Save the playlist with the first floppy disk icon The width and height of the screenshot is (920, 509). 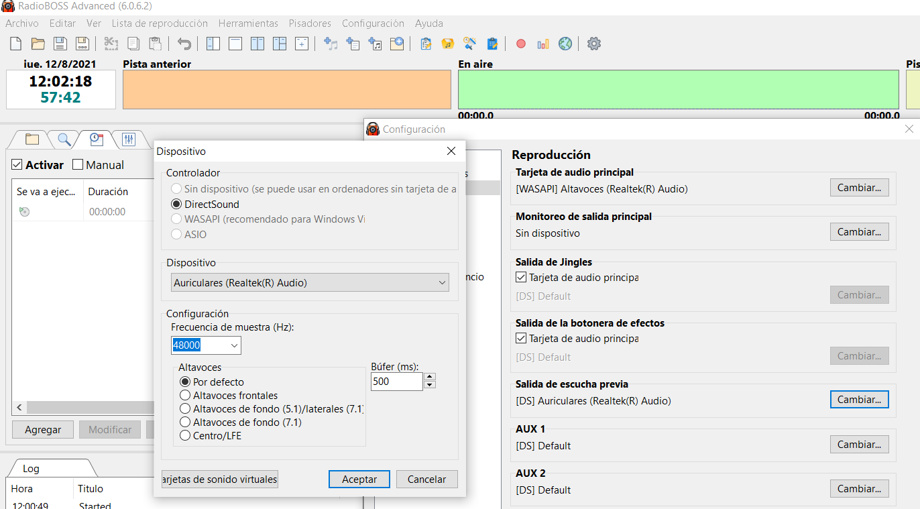[x=60, y=44]
